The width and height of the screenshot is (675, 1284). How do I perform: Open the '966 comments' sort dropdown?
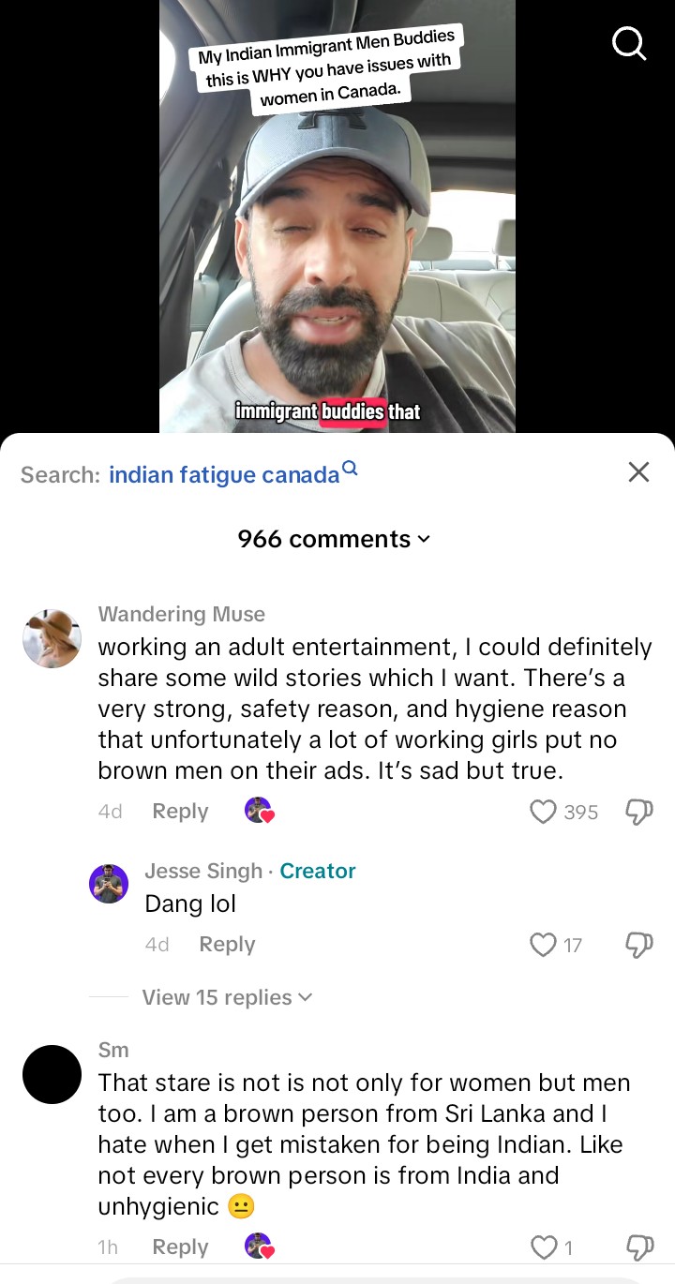tap(334, 539)
